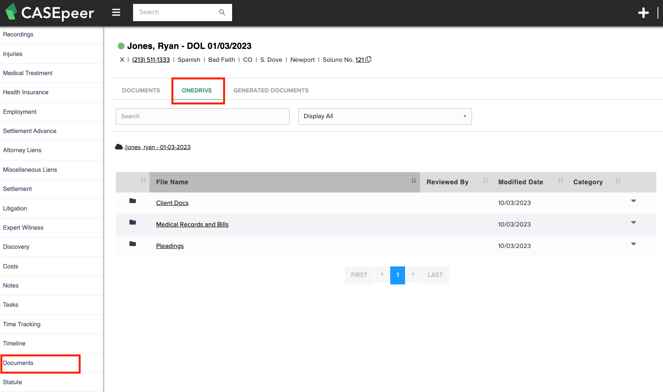
Task: Click the OneDrive file Search field
Action: (203, 117)
